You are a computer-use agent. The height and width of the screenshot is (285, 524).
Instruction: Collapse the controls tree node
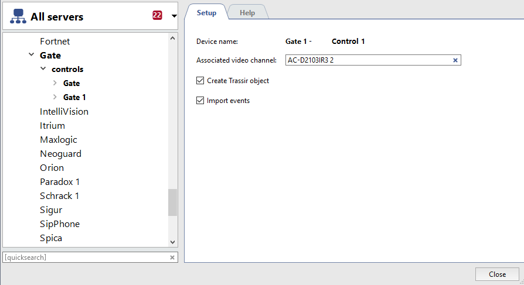tap(43, 69)
